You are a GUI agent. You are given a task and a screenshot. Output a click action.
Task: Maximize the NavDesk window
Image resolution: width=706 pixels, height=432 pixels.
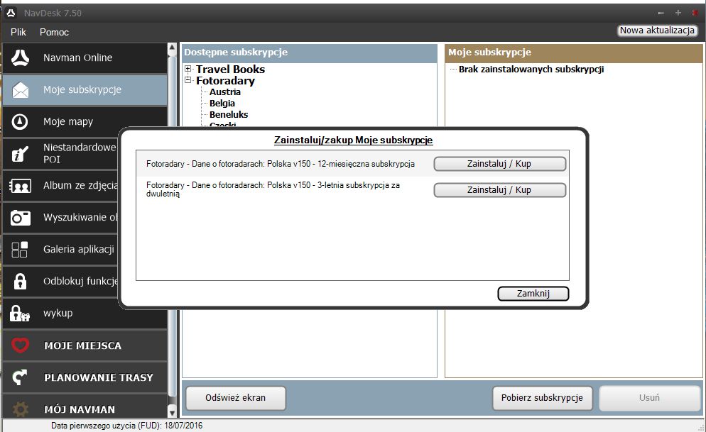point(678,13)
